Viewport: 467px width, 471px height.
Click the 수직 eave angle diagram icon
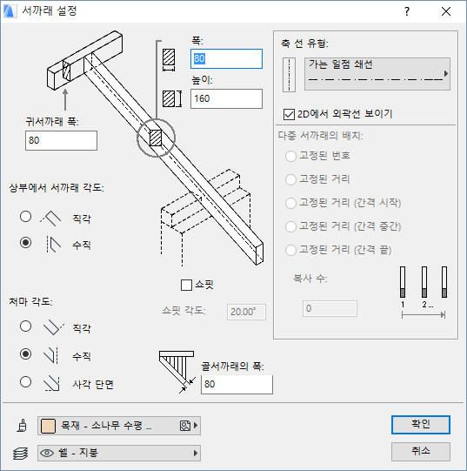point(50,355)
